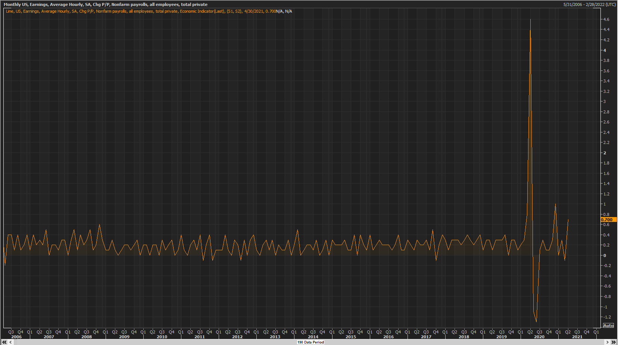This screenshot has height=345, width=618.
Task: Jump to latest data with double-right arrow
Action: pyautogui.click(x=614, y=342)
